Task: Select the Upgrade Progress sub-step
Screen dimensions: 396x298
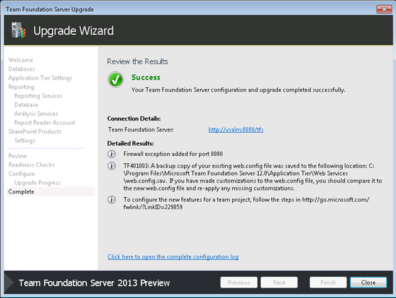Action: point(37,183)
